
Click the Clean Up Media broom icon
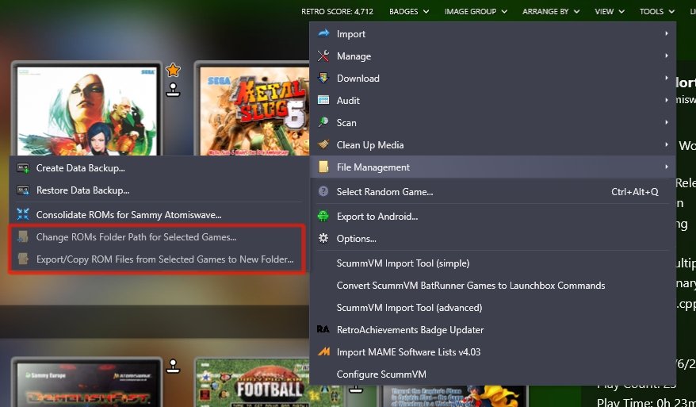coord(323,145)
